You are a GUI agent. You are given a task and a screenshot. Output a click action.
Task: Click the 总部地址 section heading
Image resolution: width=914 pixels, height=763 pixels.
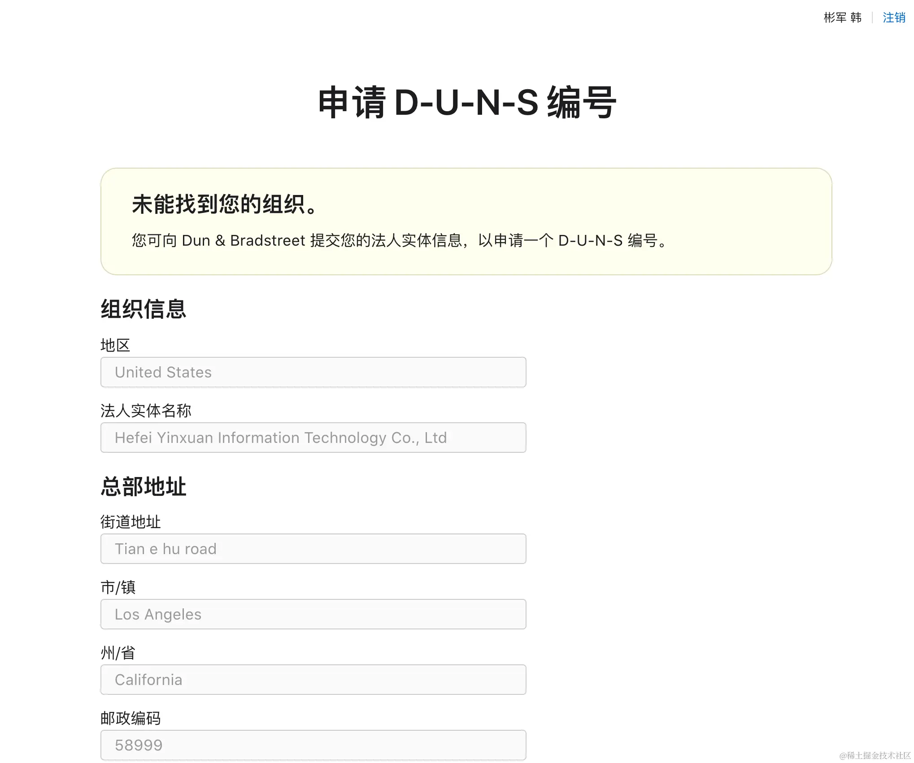pyautogui.click(x=144, y=487)
